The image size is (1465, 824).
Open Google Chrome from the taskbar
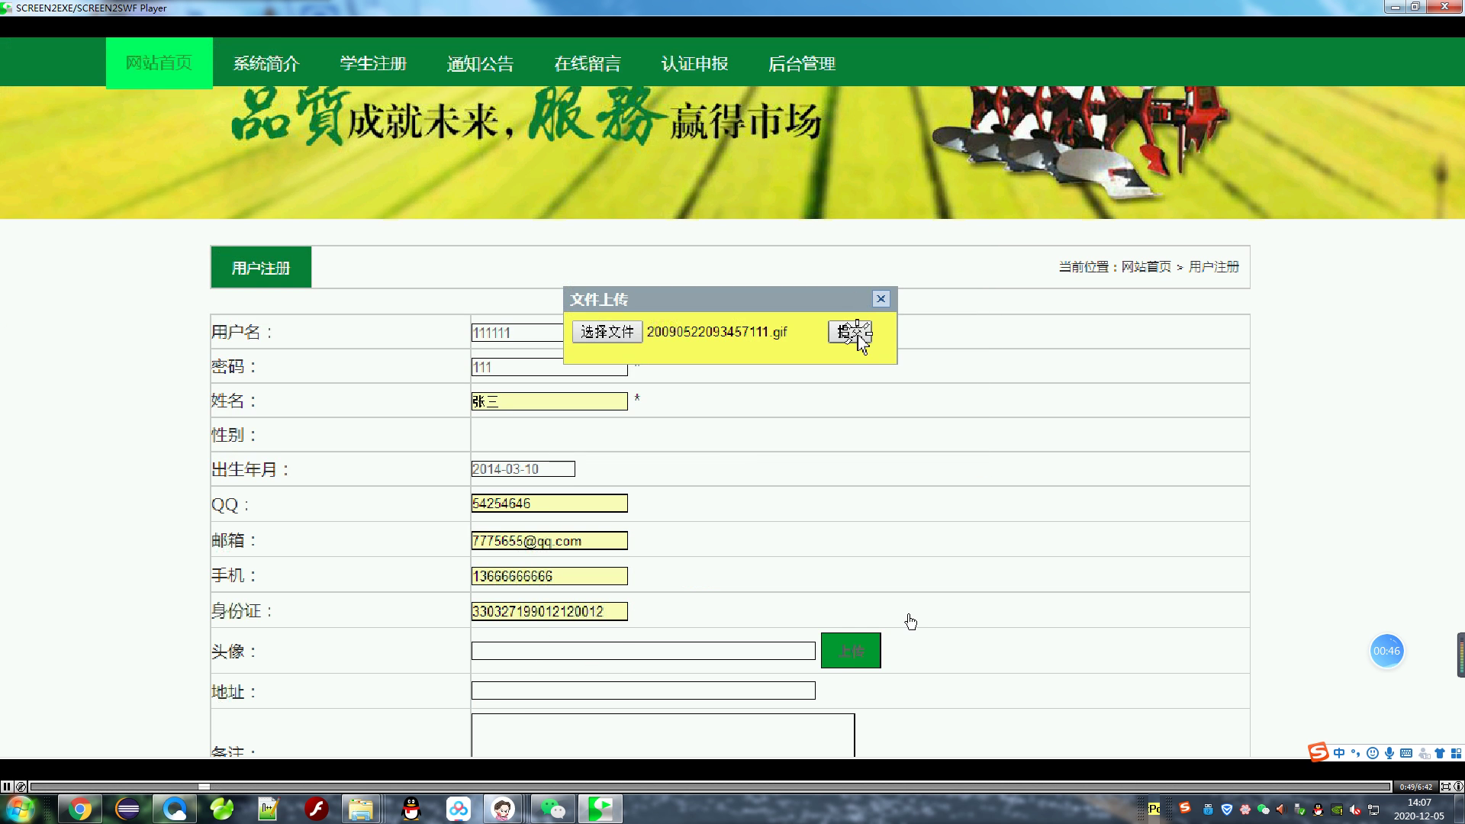coord(79,809)
